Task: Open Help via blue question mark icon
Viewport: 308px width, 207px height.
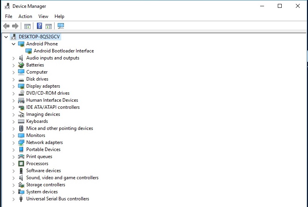Action: [39, 26]
